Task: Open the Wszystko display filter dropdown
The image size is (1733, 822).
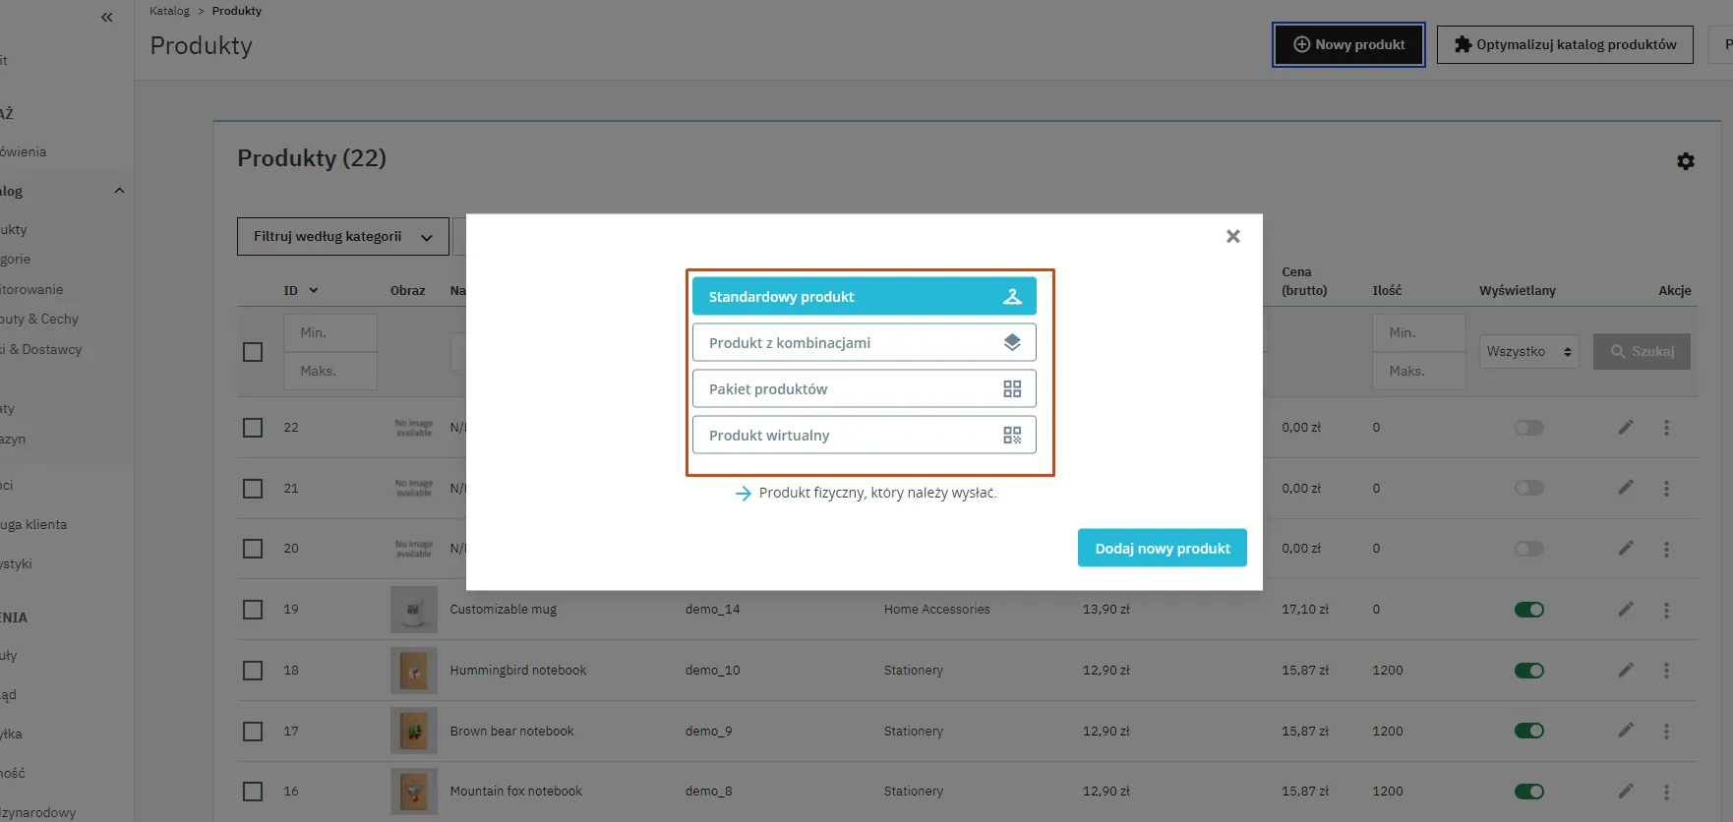Action: [x=1527, y=352]
